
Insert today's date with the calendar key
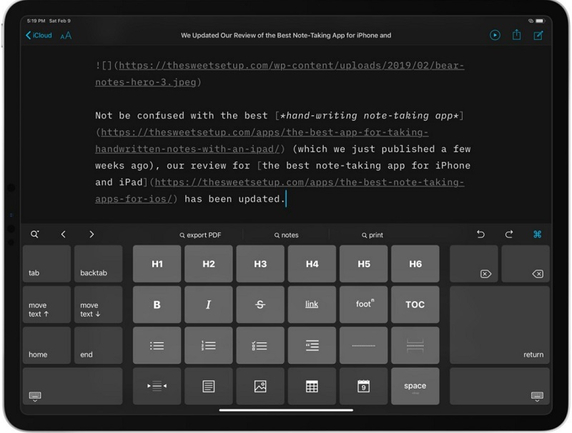(363, 386)
